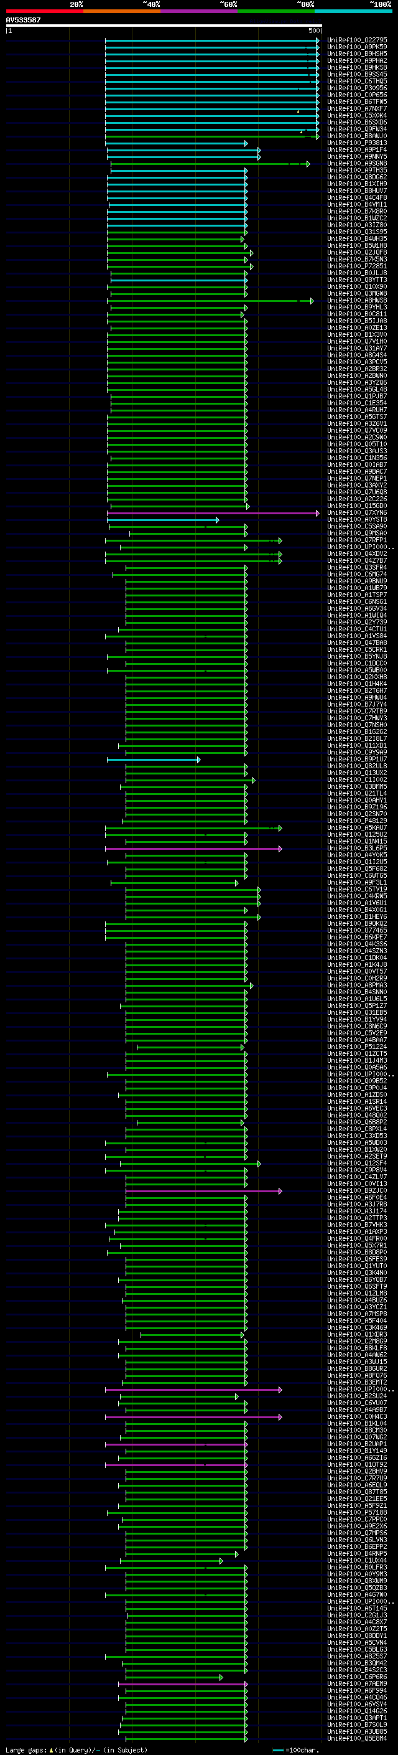Click the query label AV533587
The image size is (398, 1755).
pyautogui.click(x=23, y=21)
